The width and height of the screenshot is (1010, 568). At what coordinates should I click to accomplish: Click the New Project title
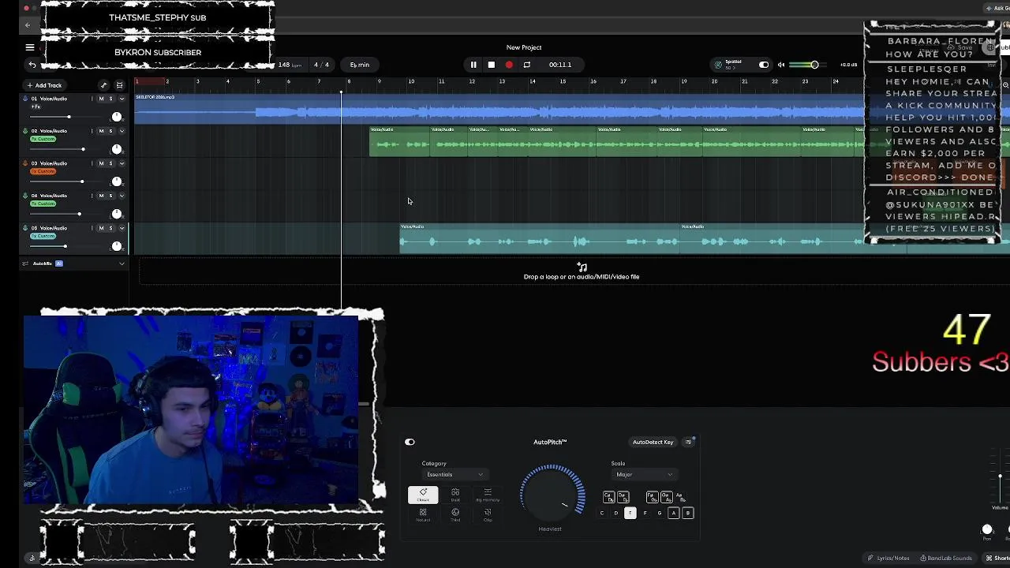pos(524,47)
